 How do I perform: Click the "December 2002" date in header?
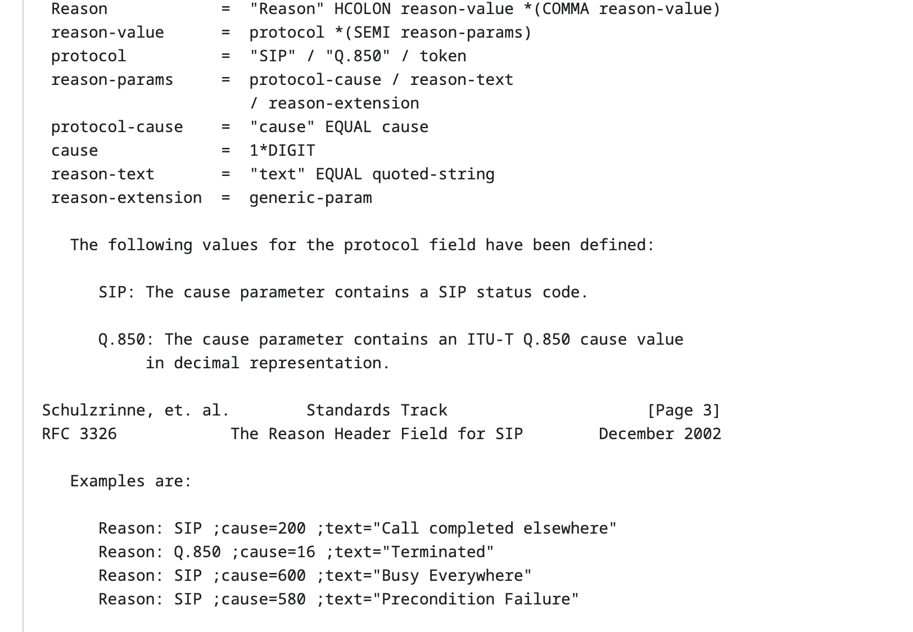(659, 434)
